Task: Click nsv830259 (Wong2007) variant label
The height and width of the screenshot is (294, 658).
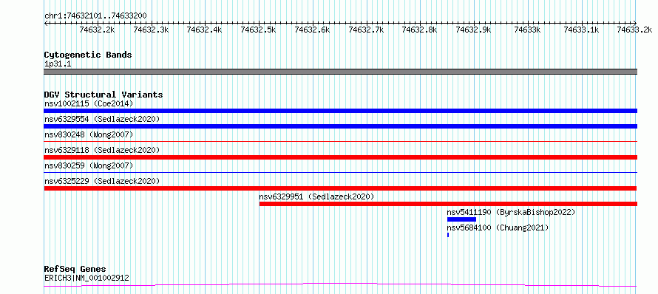Action: (89, 165)
